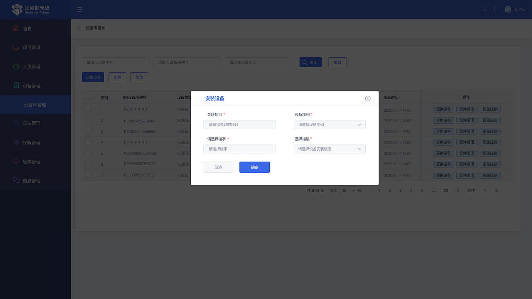Click 设备控制 in row 2
The height and width of the screenshot is (299, 532).
coord(490,120)
